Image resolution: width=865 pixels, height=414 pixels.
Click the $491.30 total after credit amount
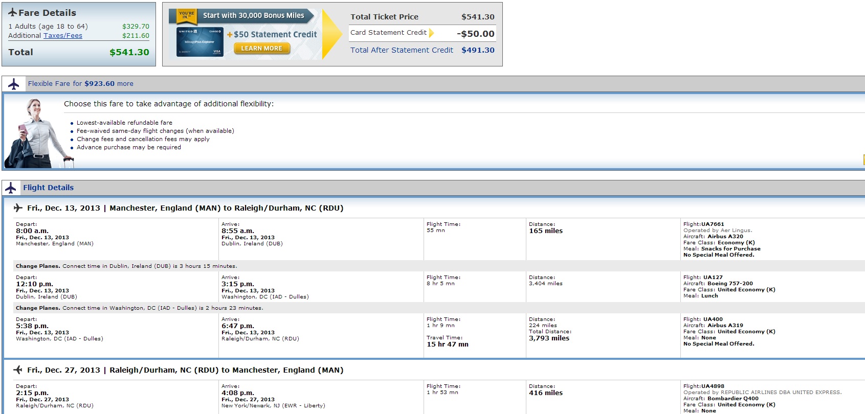(478, 50)
